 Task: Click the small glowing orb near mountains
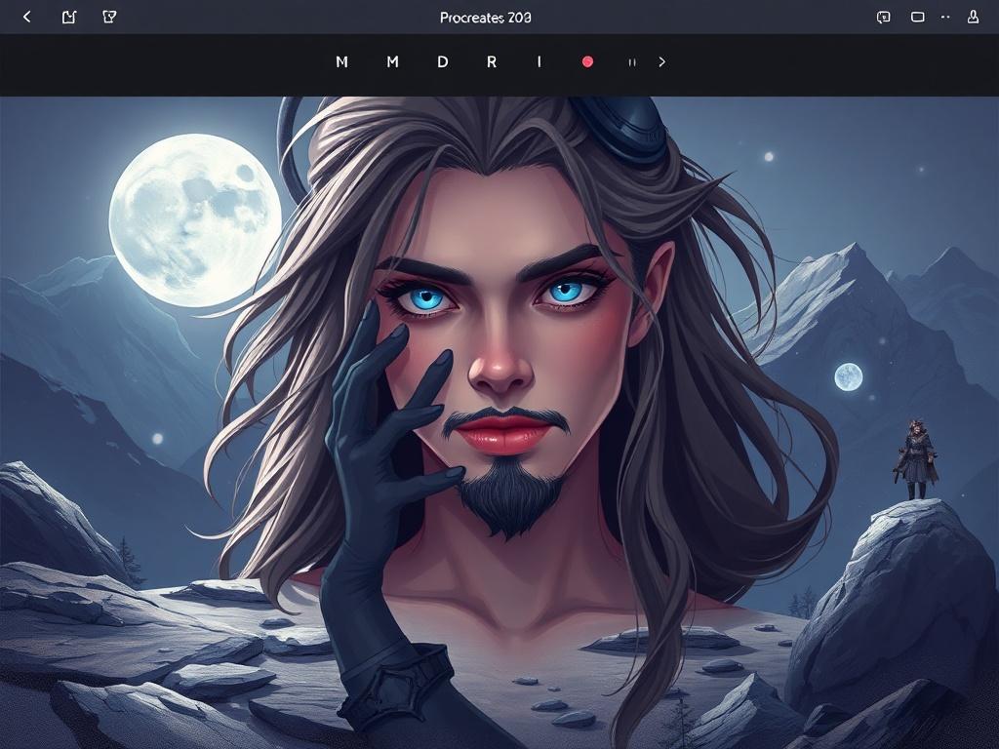coord(848,376)
